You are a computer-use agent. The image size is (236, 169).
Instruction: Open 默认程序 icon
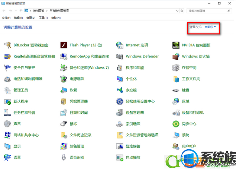pyautogui.click(x=7, y=101)
